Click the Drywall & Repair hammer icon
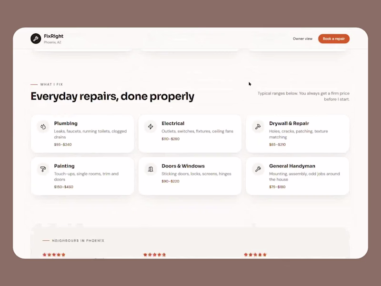The image size is (381, 286). click(x=258, y=127)
